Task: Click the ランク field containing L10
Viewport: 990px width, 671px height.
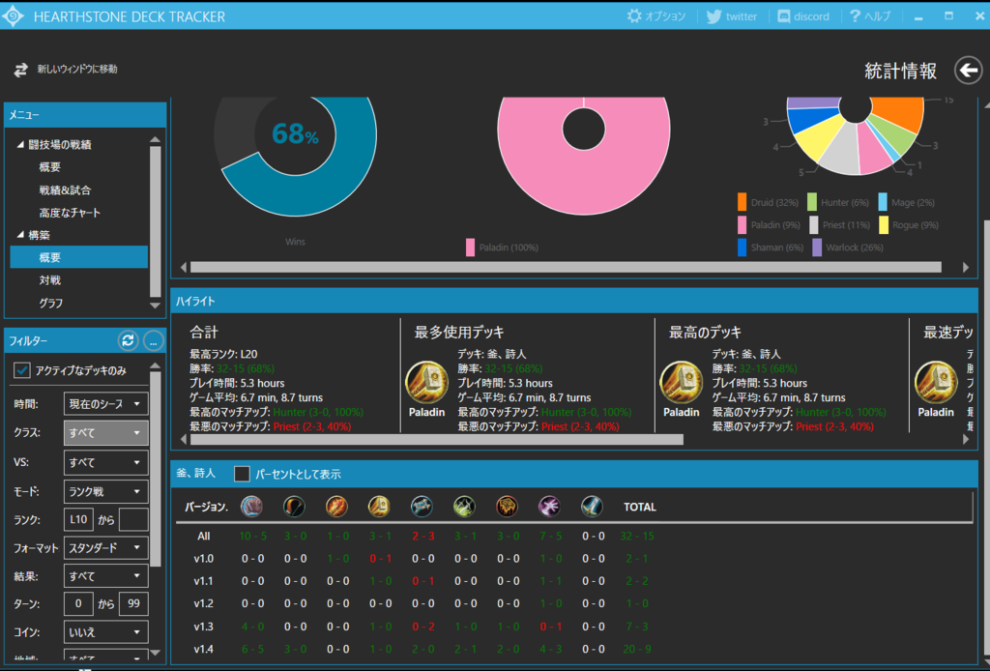Action: click(78, 519)
